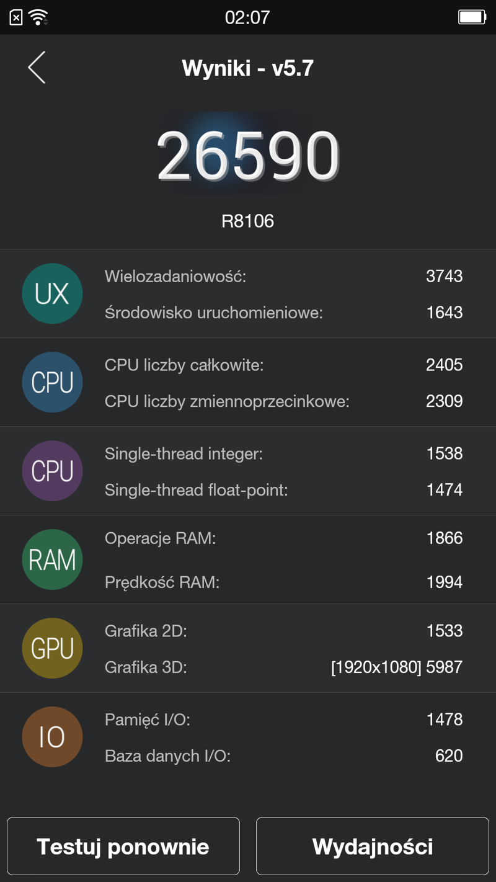Tap the battery status icon
Image resolution: width=496 pixels, height=882 pixels.
pyautogui.click(x=472, y=17)
